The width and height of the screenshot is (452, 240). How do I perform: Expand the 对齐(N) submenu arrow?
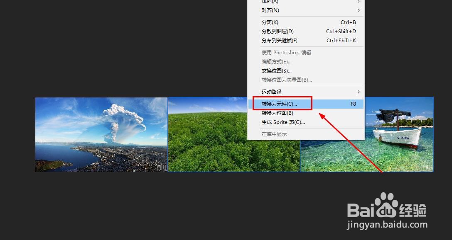[x=359, y=10]
